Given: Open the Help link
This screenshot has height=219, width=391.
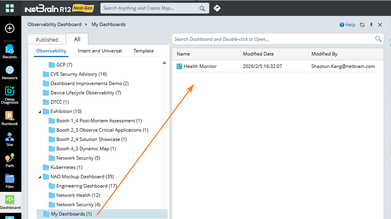Looking at the screenshot, I should point(347,25).
